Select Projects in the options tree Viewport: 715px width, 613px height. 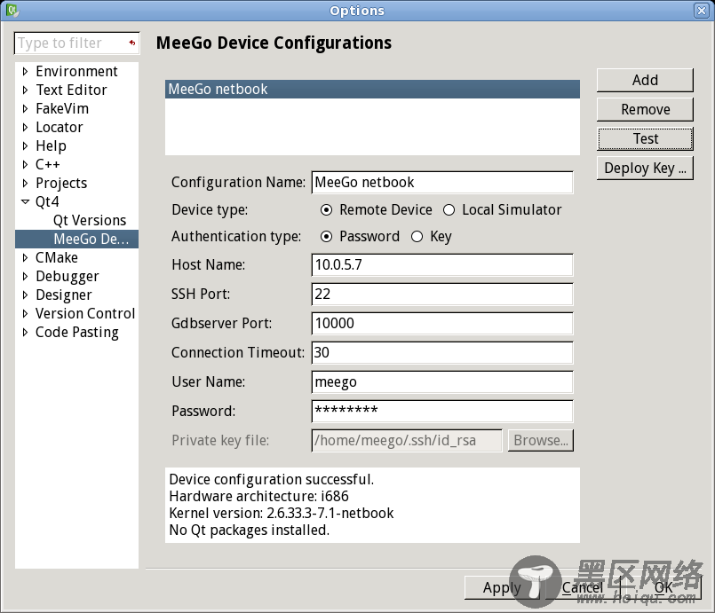point(61,183)
